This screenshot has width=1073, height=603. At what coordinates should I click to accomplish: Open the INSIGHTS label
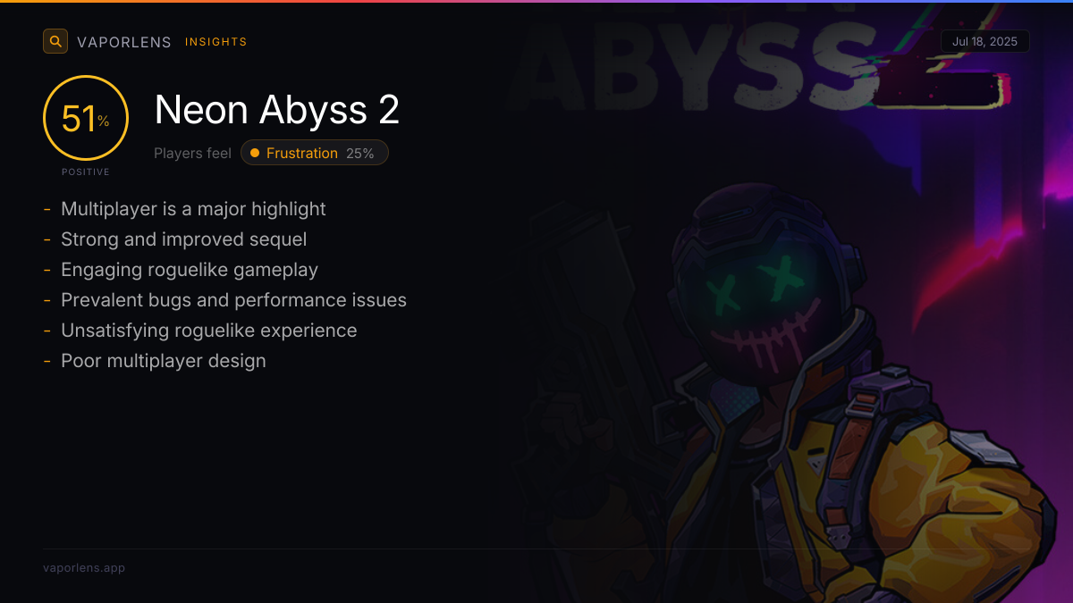[216, 42]
